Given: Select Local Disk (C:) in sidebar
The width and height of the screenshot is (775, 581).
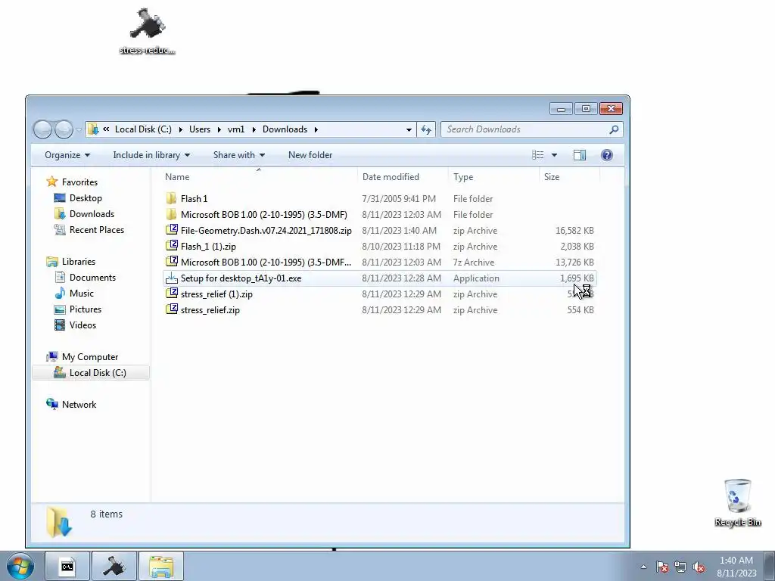Looking at the screenshot, I should [91, 372].
